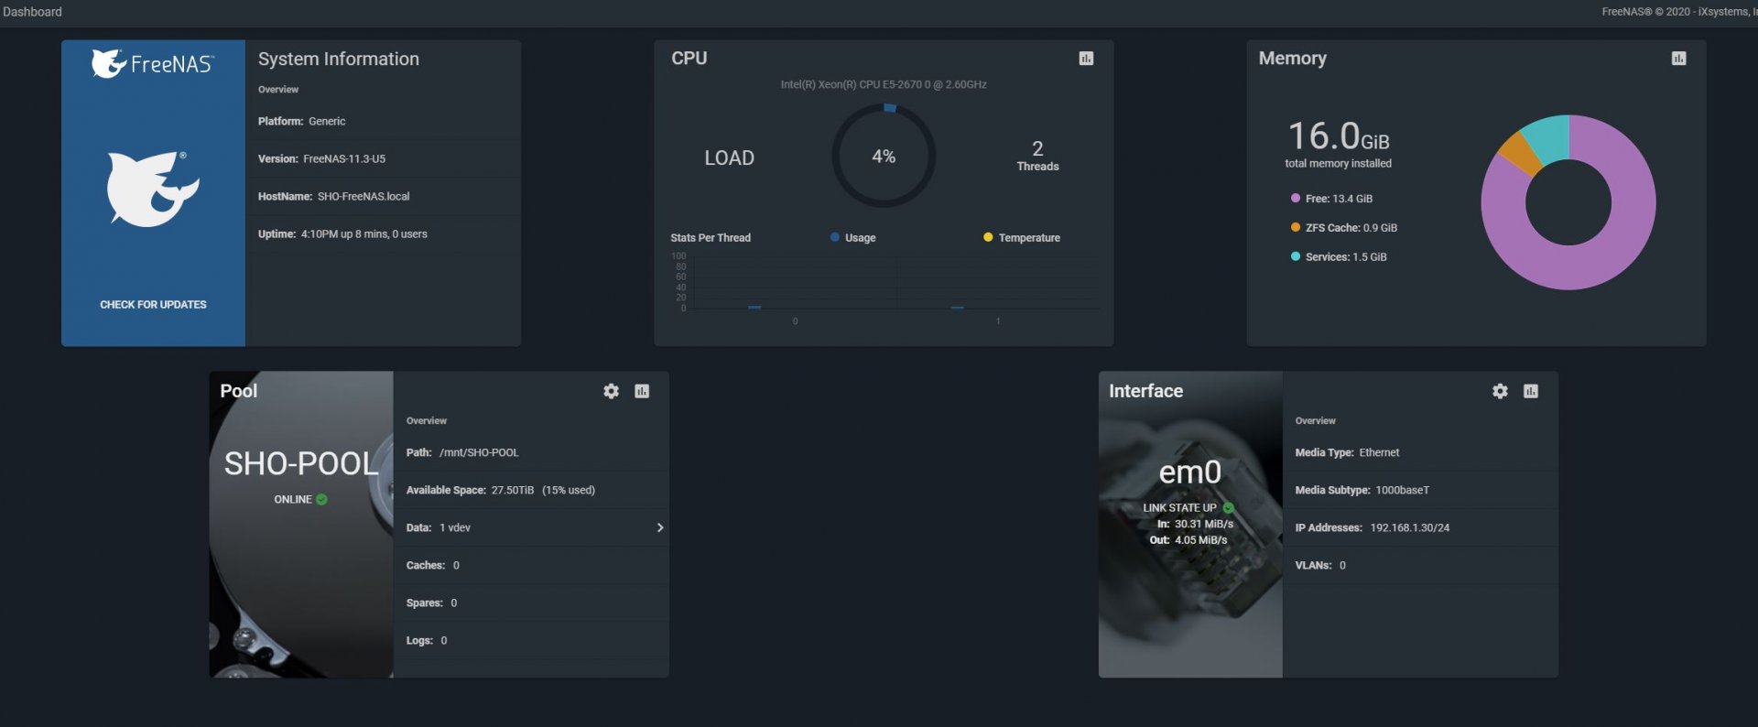
Task: Click the CPU load 4% gauge
Action: point(884,156)
